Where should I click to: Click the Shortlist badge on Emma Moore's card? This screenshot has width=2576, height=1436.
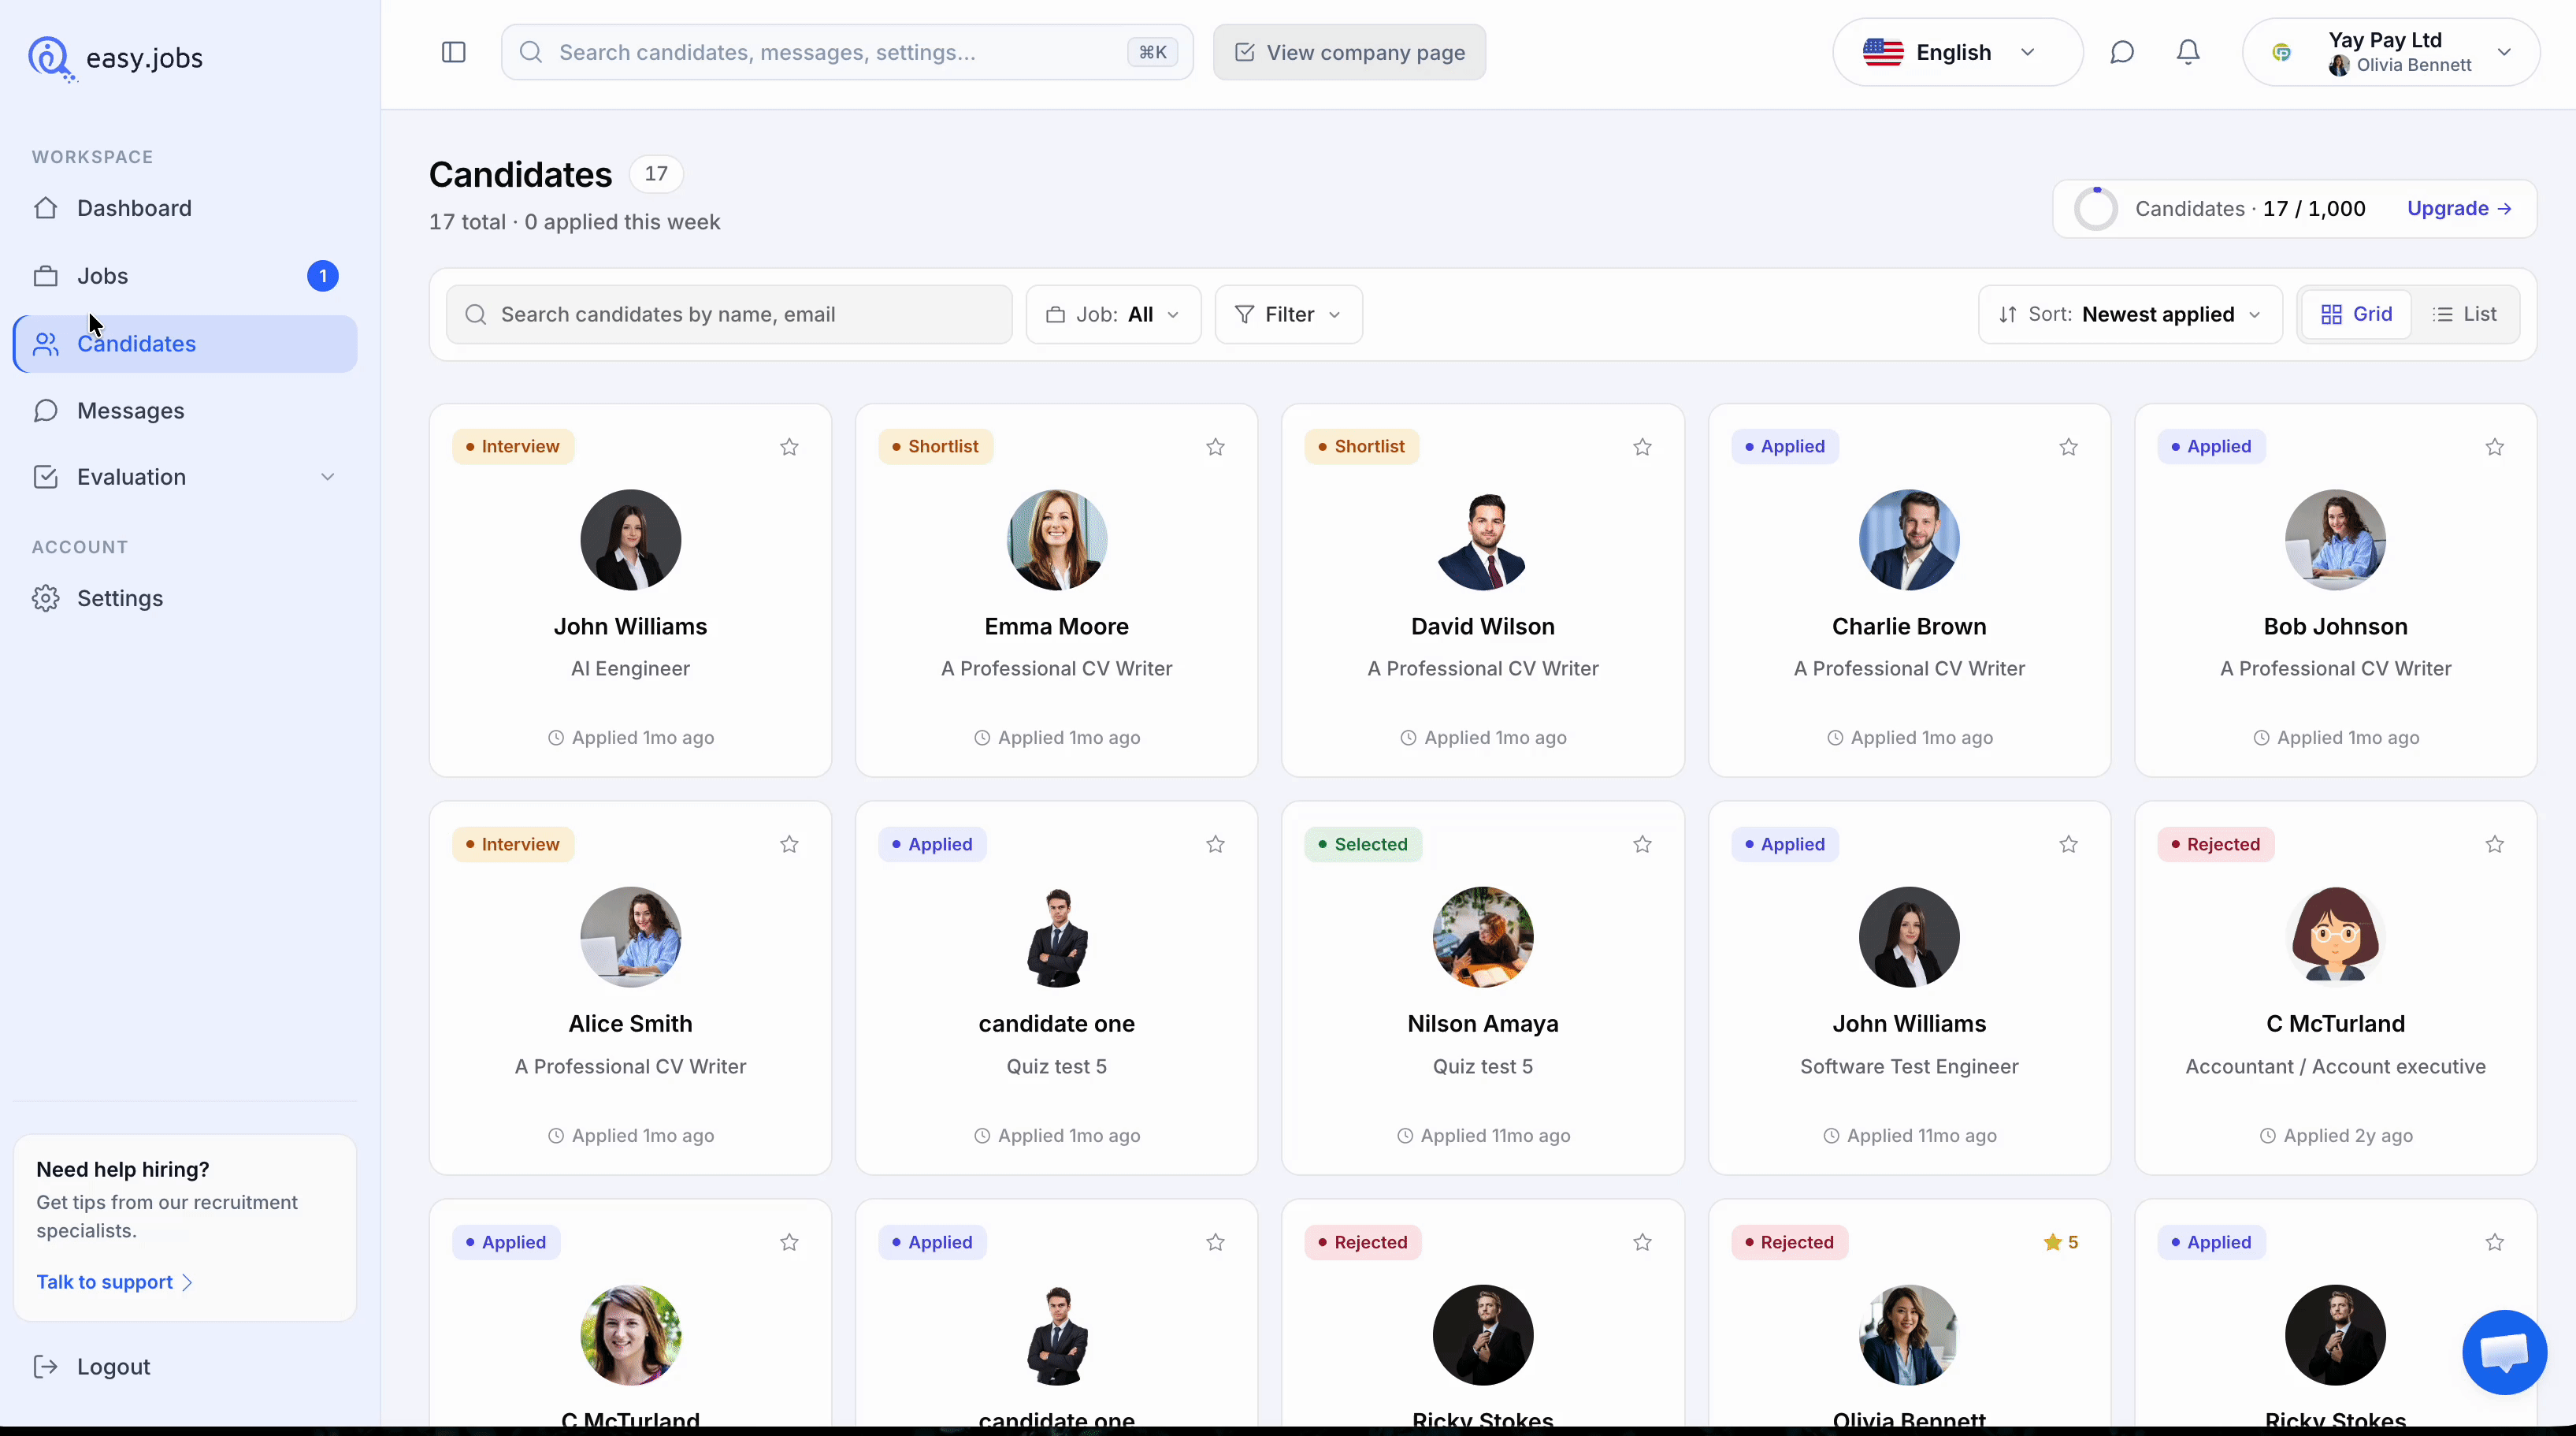(x=935, y=446)
